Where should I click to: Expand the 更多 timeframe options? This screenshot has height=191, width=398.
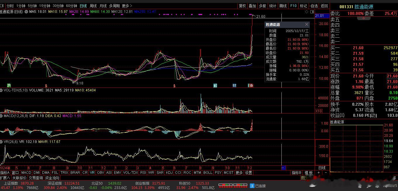[127, 6]
